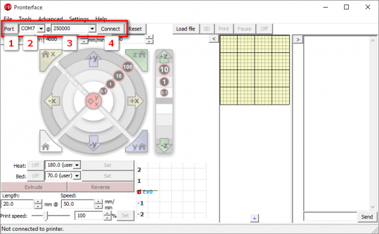
Task: Open the Settings menu
Action: [79, 19]
